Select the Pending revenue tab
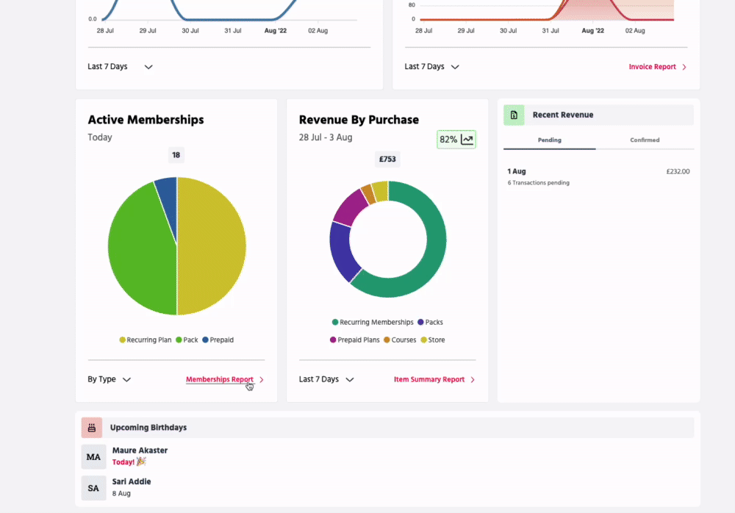735x513 pixels. [550, 140]
